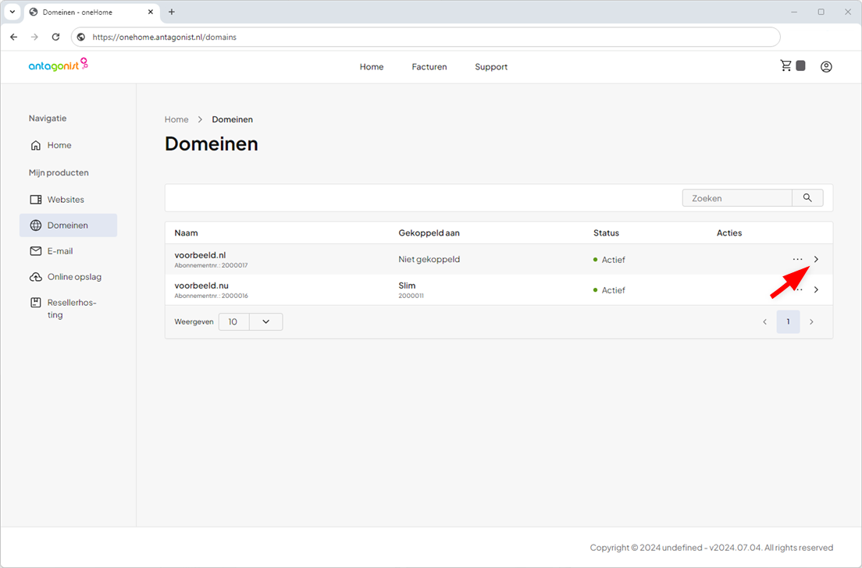The width and height of the screenshot is (862, 568).
Task: Click the Home breadcrumb link
Action: pyautogui.click(x=176, y=119)
